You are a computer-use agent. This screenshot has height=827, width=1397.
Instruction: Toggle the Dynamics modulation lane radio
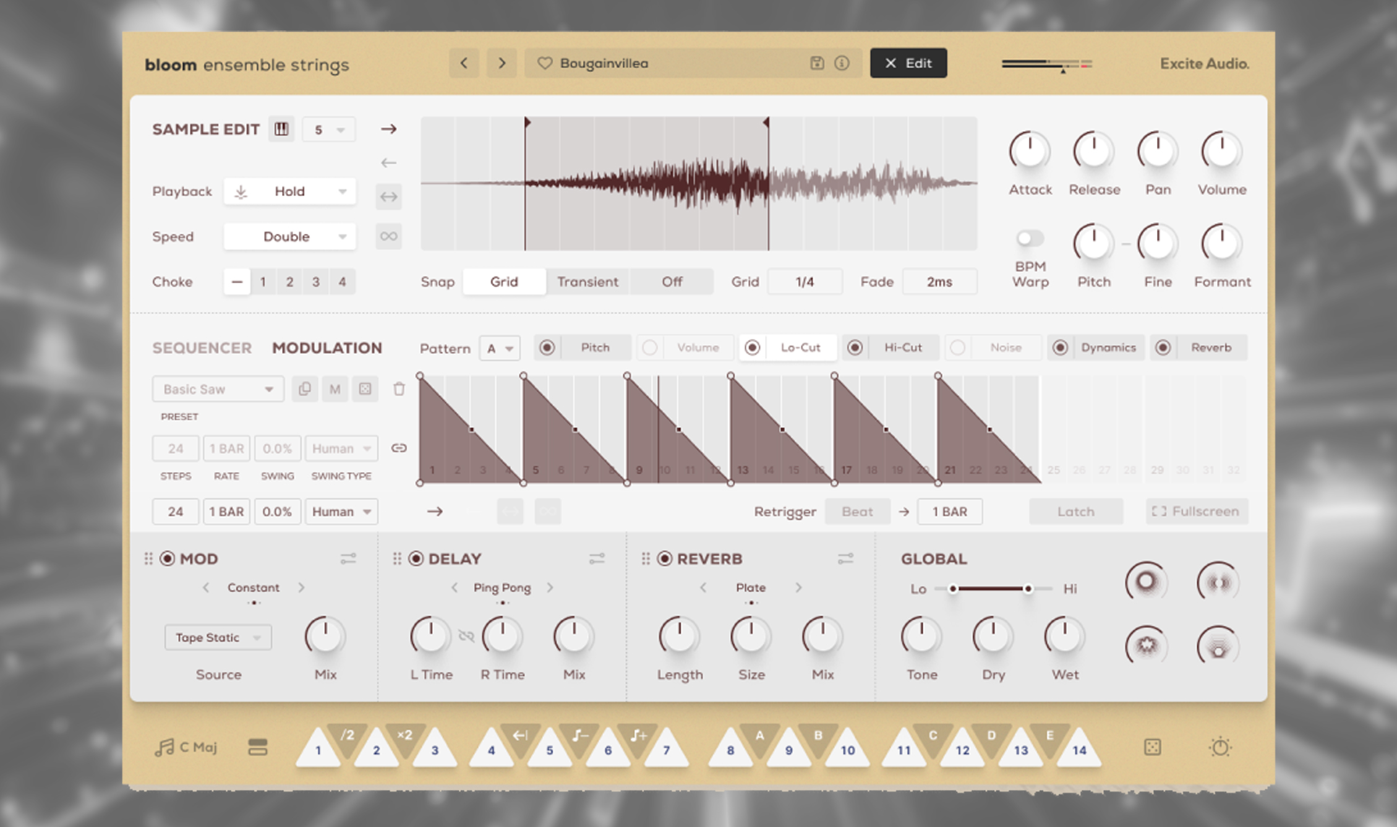point(1060,348)
